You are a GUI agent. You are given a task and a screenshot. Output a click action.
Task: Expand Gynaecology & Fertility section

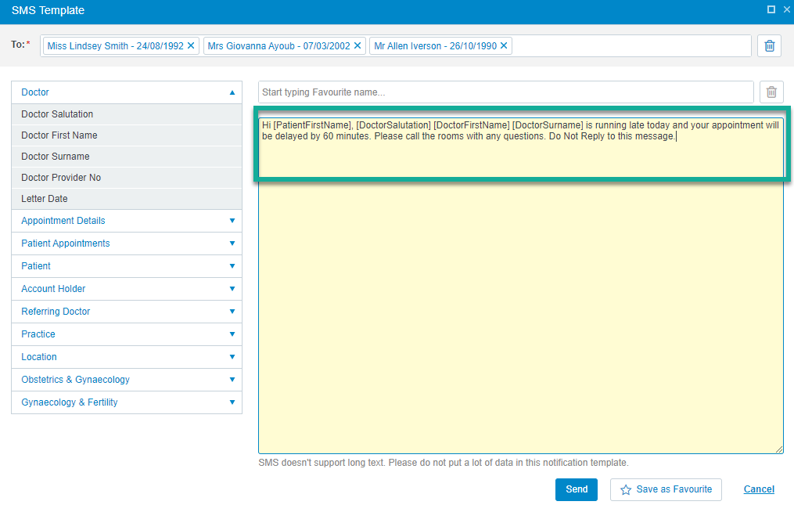(x=127, y=402)
